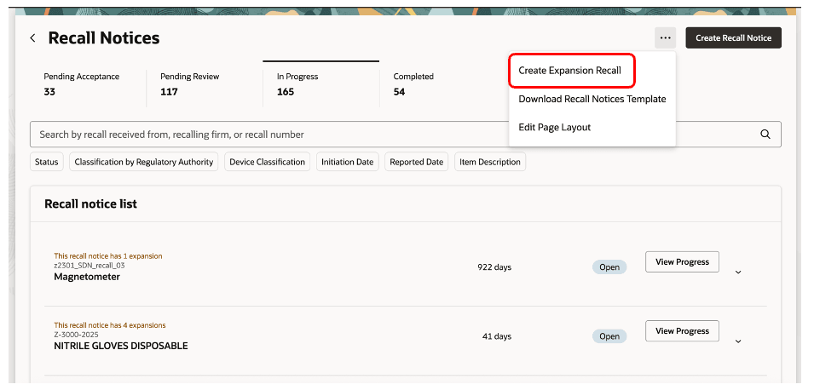Click the Pending Review count 117

pos(170,92)
